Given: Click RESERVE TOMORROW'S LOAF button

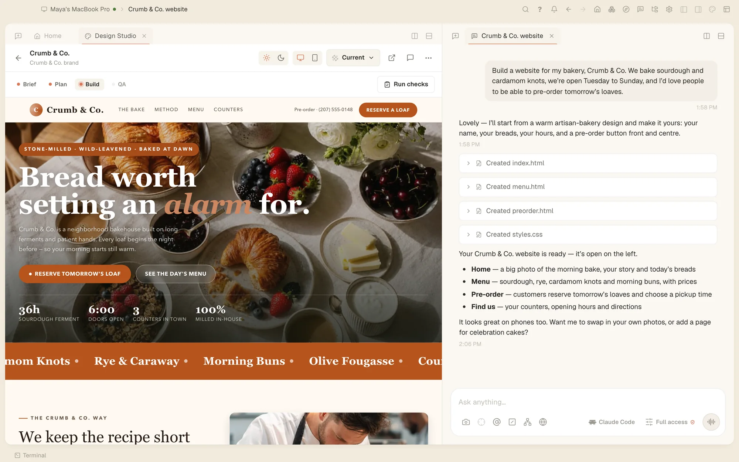Looking at the screenshot, I should [x=75, y=274].
